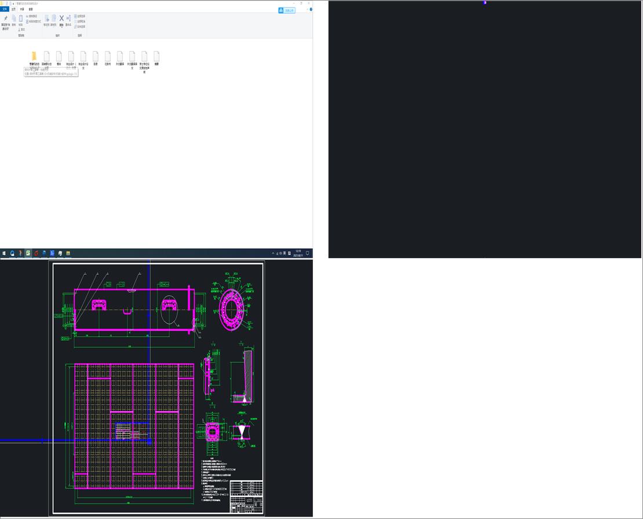This screenshot has height=519, width=643.
Task: Click the Delete X icon
Action: [x=61, y=19]
